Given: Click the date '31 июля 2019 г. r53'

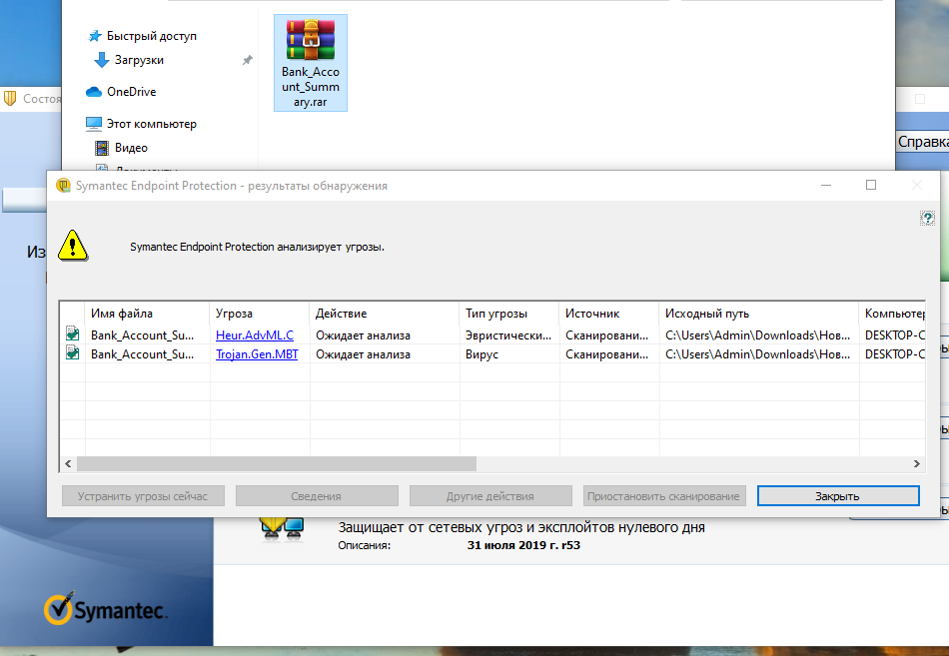Looking at the screenshot, I should 523,545.
